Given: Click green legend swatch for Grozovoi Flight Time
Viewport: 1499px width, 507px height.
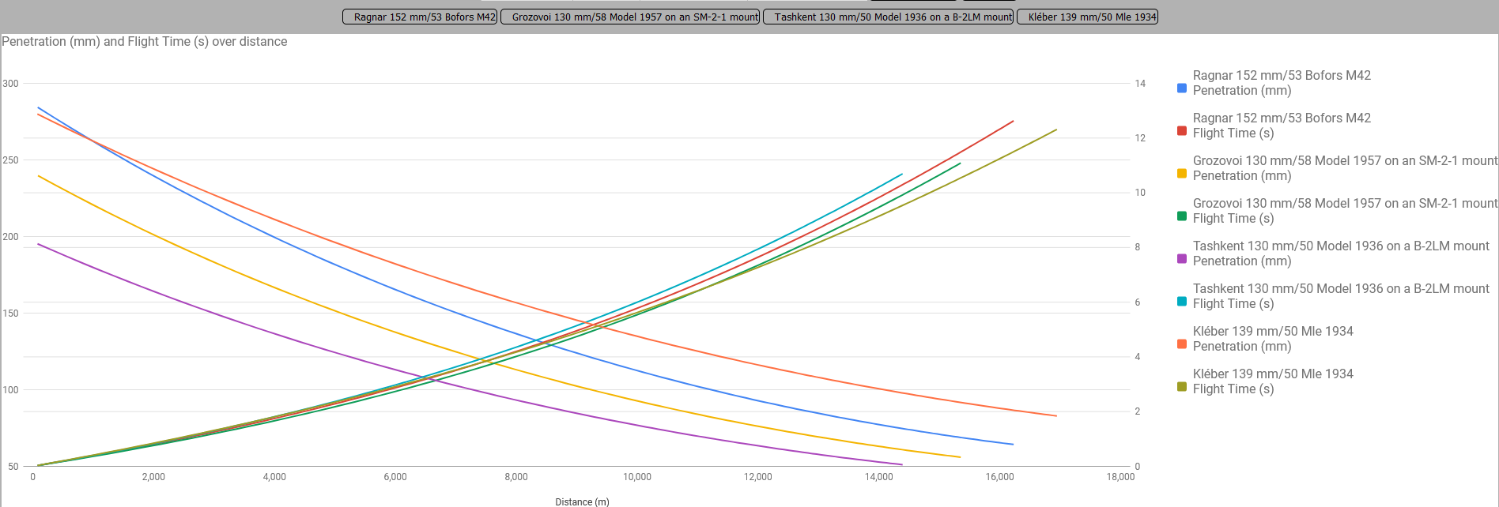Looking at the screenshot, I should point(1182,216).
